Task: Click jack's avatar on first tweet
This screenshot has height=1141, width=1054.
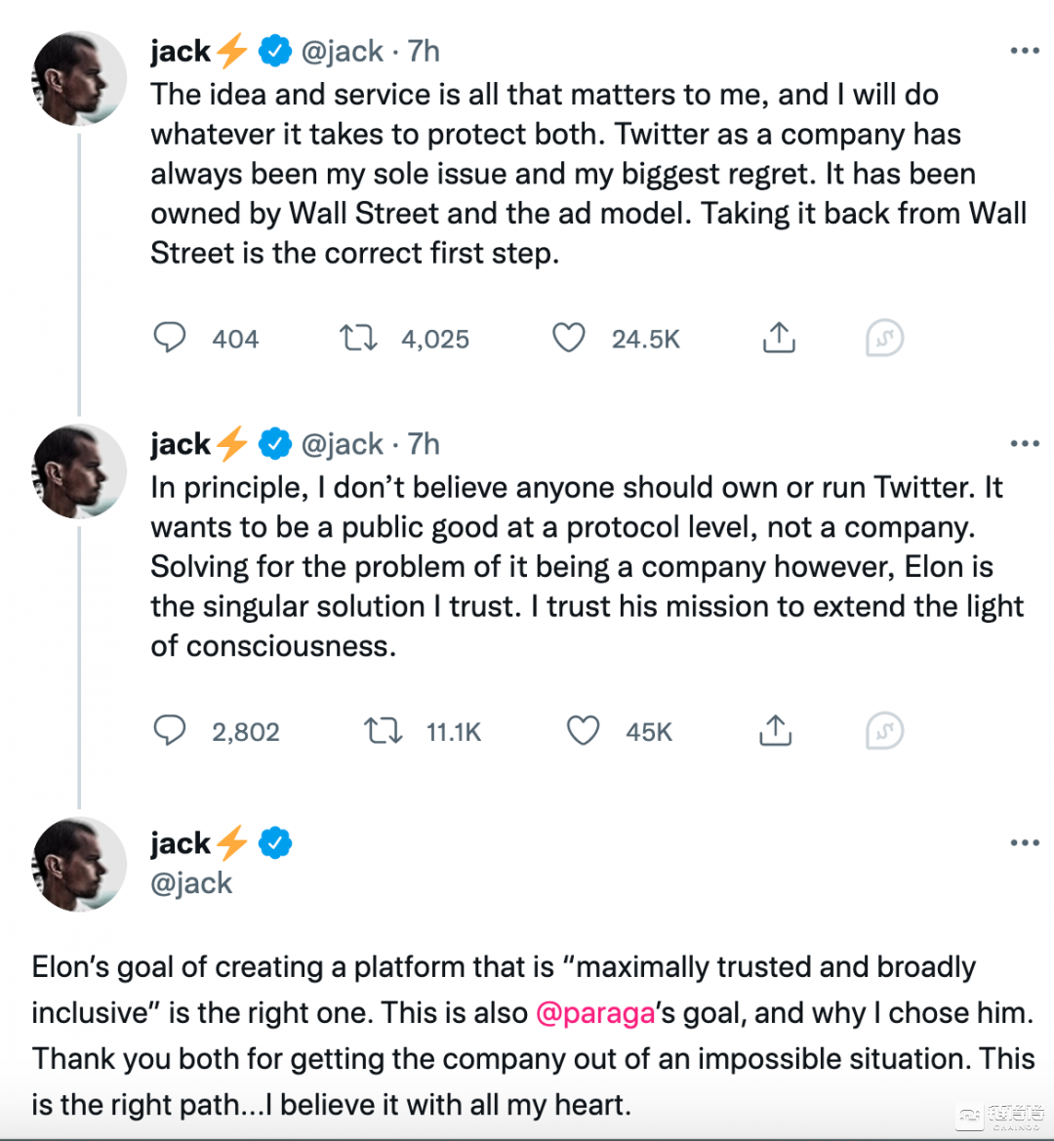Action: [x=79, y=79]
